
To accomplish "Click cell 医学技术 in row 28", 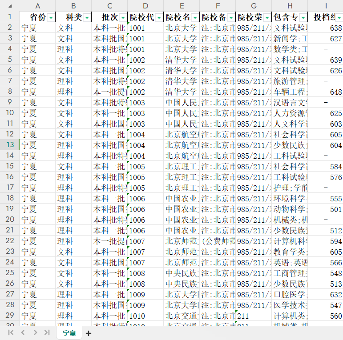I will [x=290, y=305].
